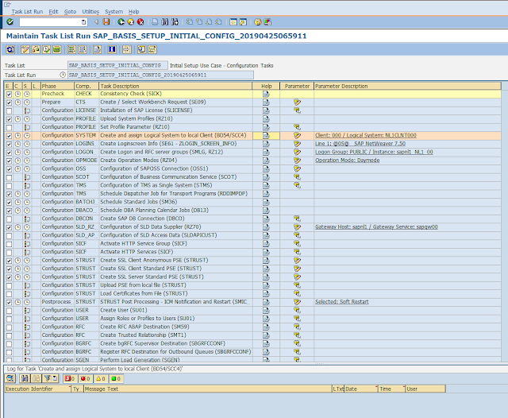Click the Find binoculars icon in the log toolbar
This screenshot has height=418, width=508.
pyautogui.click(x=25, y=378)
